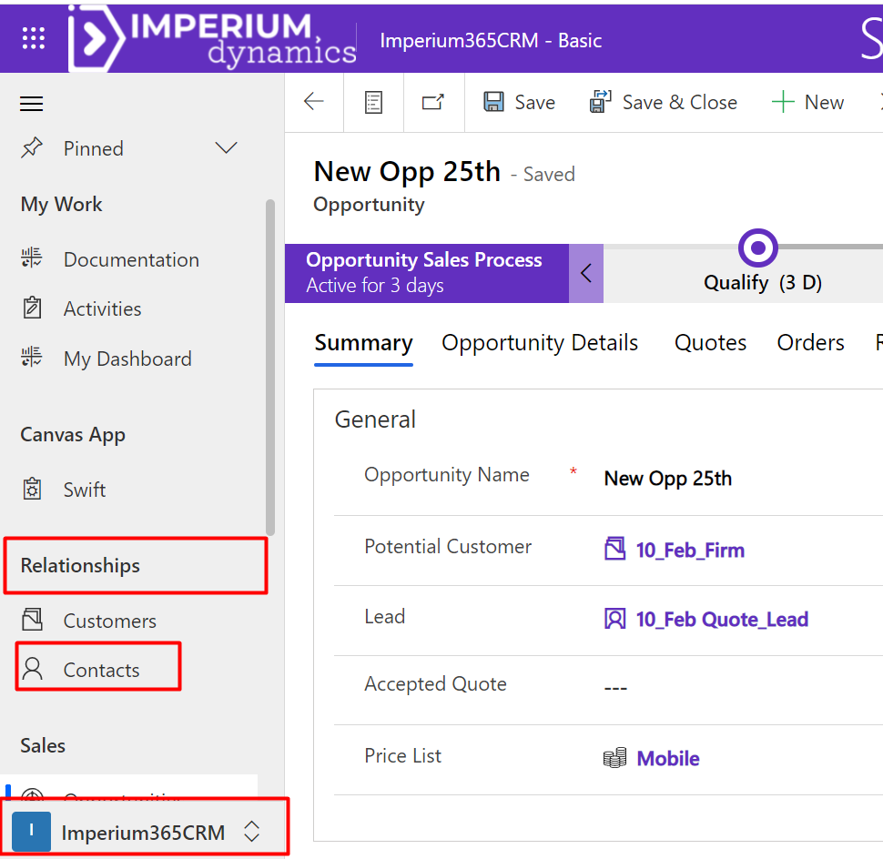This screenshot has height=859, width=883.
Task: Open the Orders tab
Action: coord(810,343)
